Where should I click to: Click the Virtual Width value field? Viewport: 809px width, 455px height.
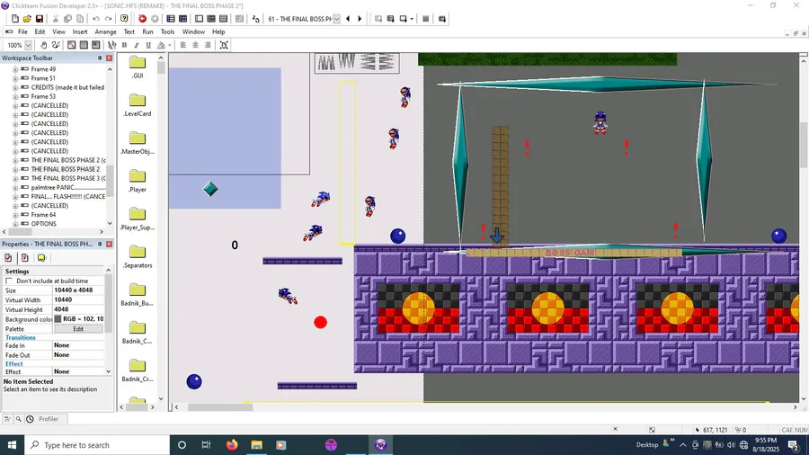click(x=78, y=299)
